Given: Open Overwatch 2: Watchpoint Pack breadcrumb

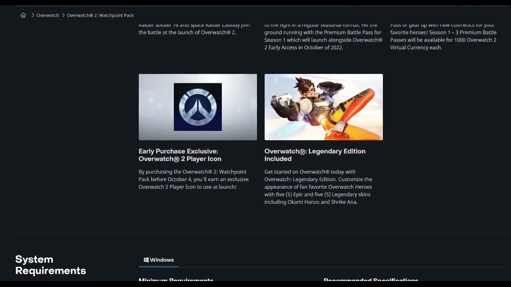Looking at the screenshot, I should tap(100, 15).
